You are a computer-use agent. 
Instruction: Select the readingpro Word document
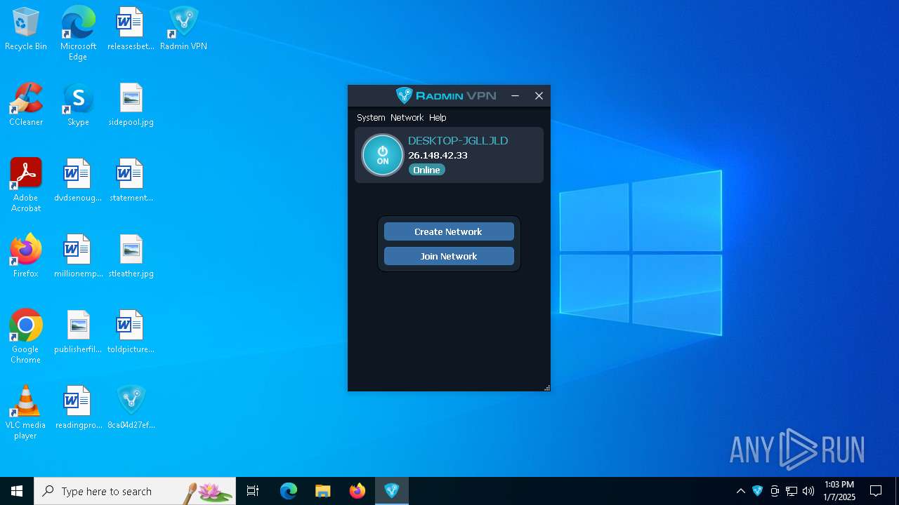pyautogui.click(x=78, y=408)
